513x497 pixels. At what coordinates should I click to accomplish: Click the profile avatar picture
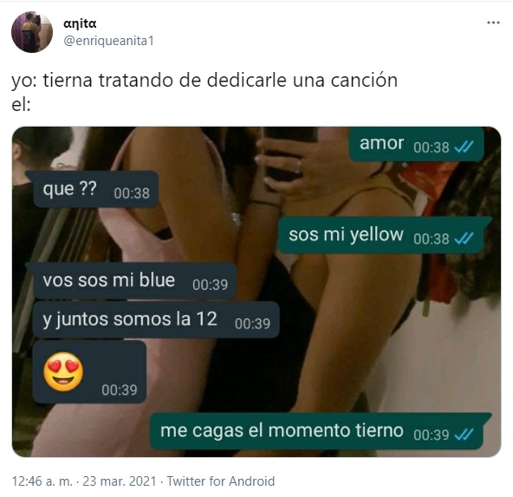tap(32, 32)
